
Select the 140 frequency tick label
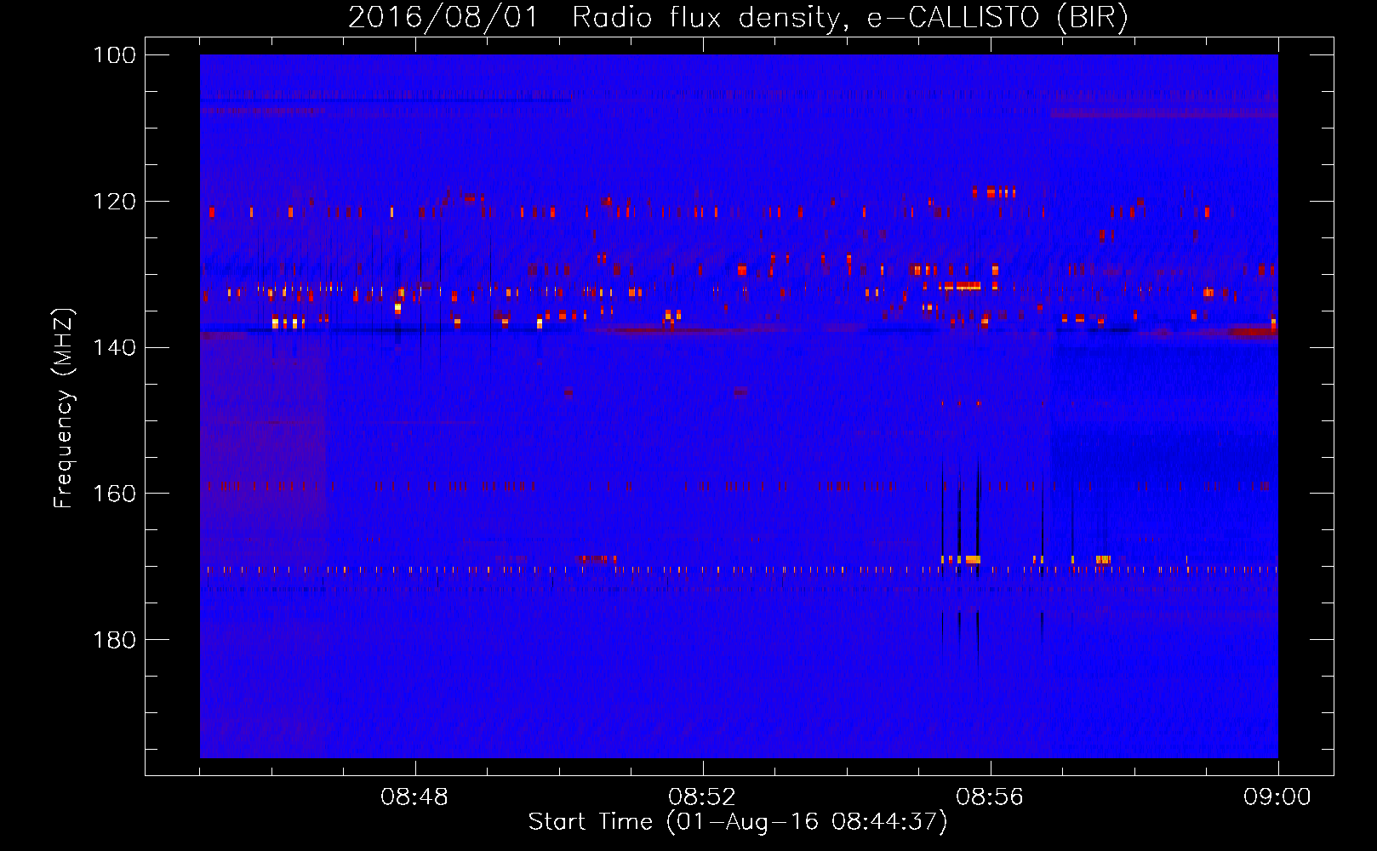(114, 348)
